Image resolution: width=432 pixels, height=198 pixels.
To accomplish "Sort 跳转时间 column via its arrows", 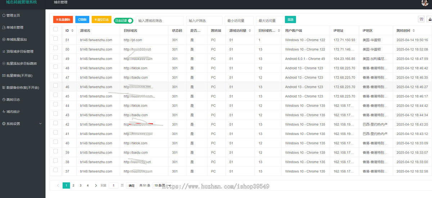I will [414, 31].
